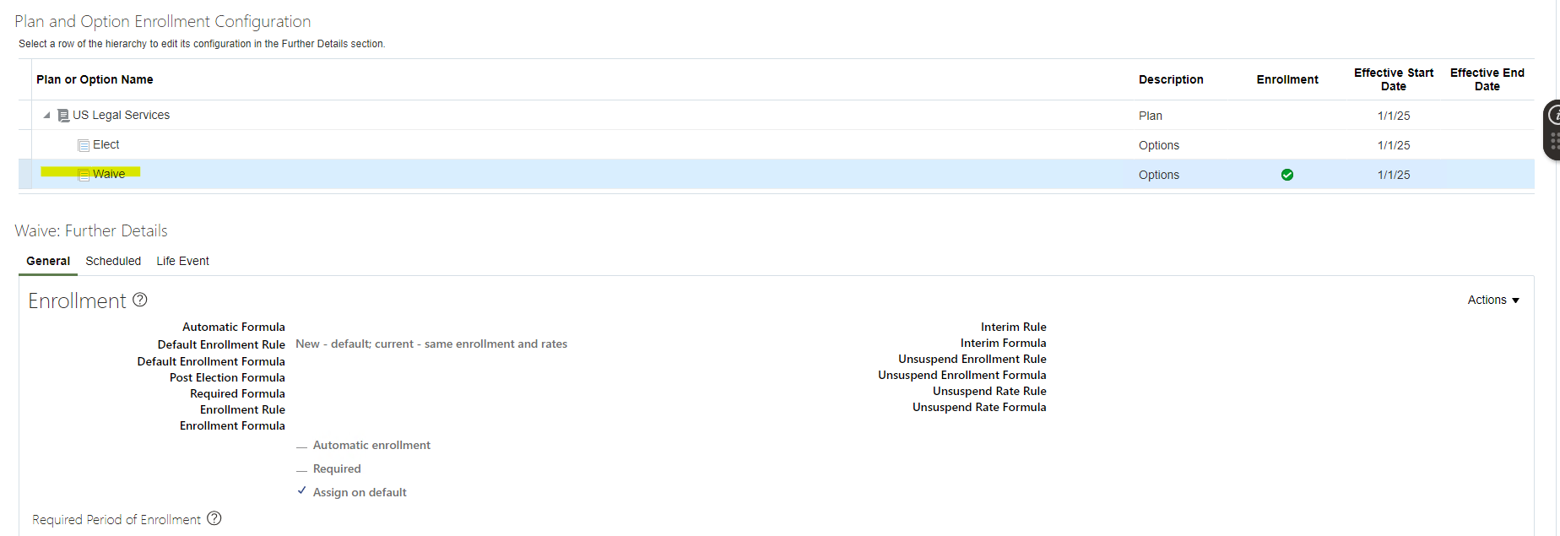Image resolution: width=1560 pixels, height=536 pixels.
Task: Click the Effective Start Date column header
Action: click(1394, 79)
